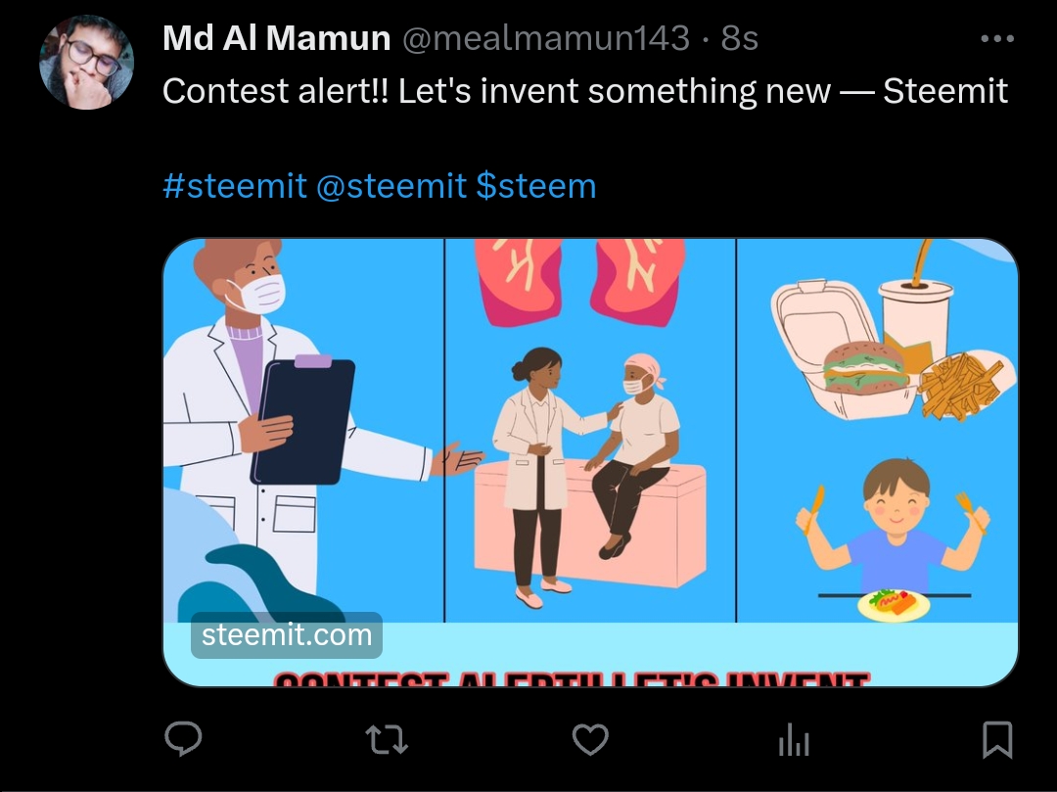Open the @steemit mention
This screenshot has width=1057, height=792.
click(x=391, y=186)
